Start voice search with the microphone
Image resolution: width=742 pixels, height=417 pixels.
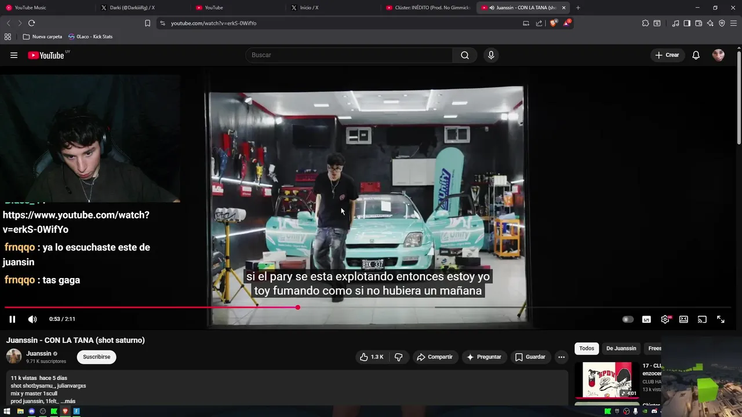tap(491, 55)
